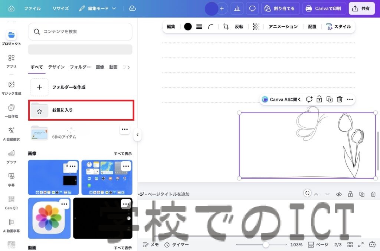Image resolution: width=380 pixels, height=251 pixels.
Task: Click the transparency checkerboard icon
Action: 256,27
